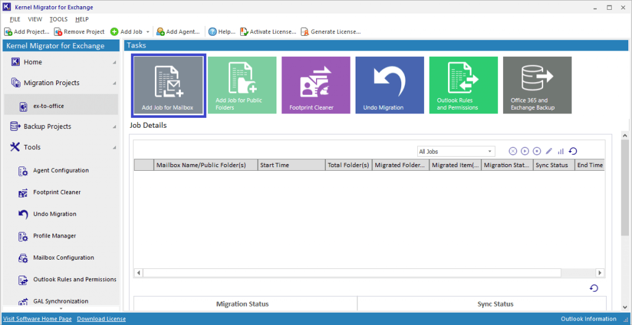
Task: Visit Software Home Page link
Action: [38, 319]
